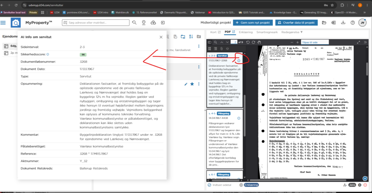The image size is (372, 193).
Task: Click Overfør data til projekt button
Action: point(296,23)
